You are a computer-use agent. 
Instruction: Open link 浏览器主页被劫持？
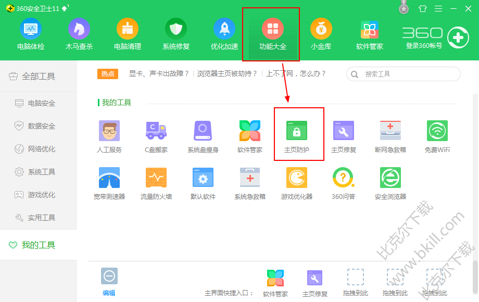[228, 73]
